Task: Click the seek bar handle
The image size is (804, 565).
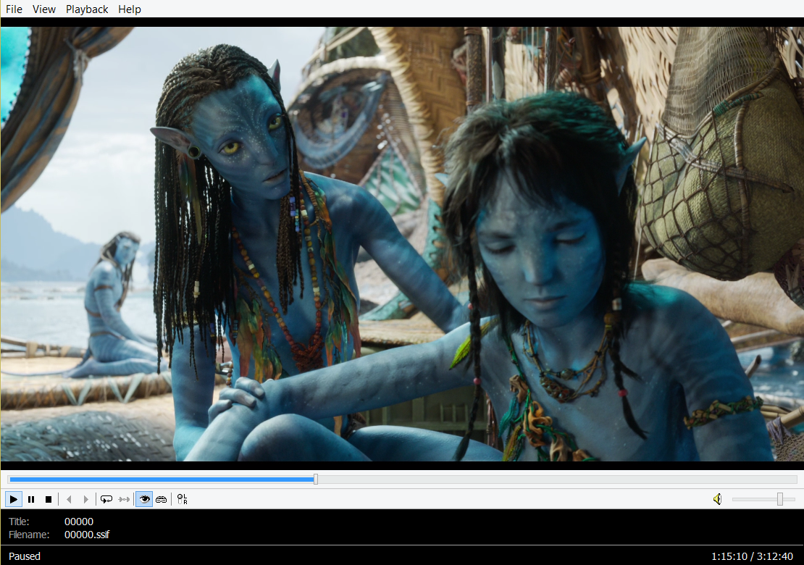Action: [316, 479]
